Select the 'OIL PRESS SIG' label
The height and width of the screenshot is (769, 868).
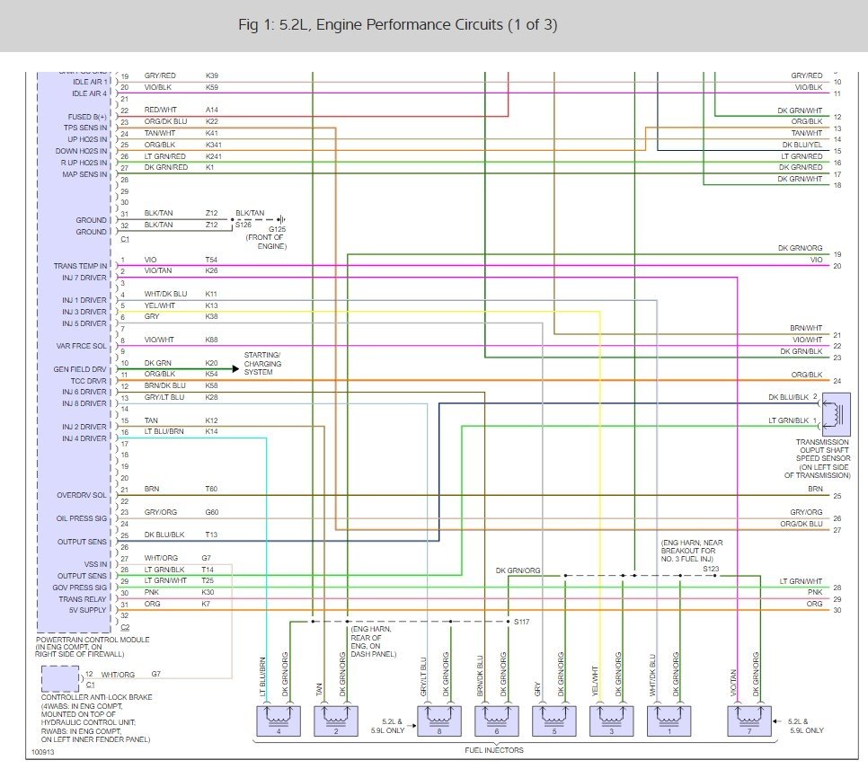pos(82,518)
